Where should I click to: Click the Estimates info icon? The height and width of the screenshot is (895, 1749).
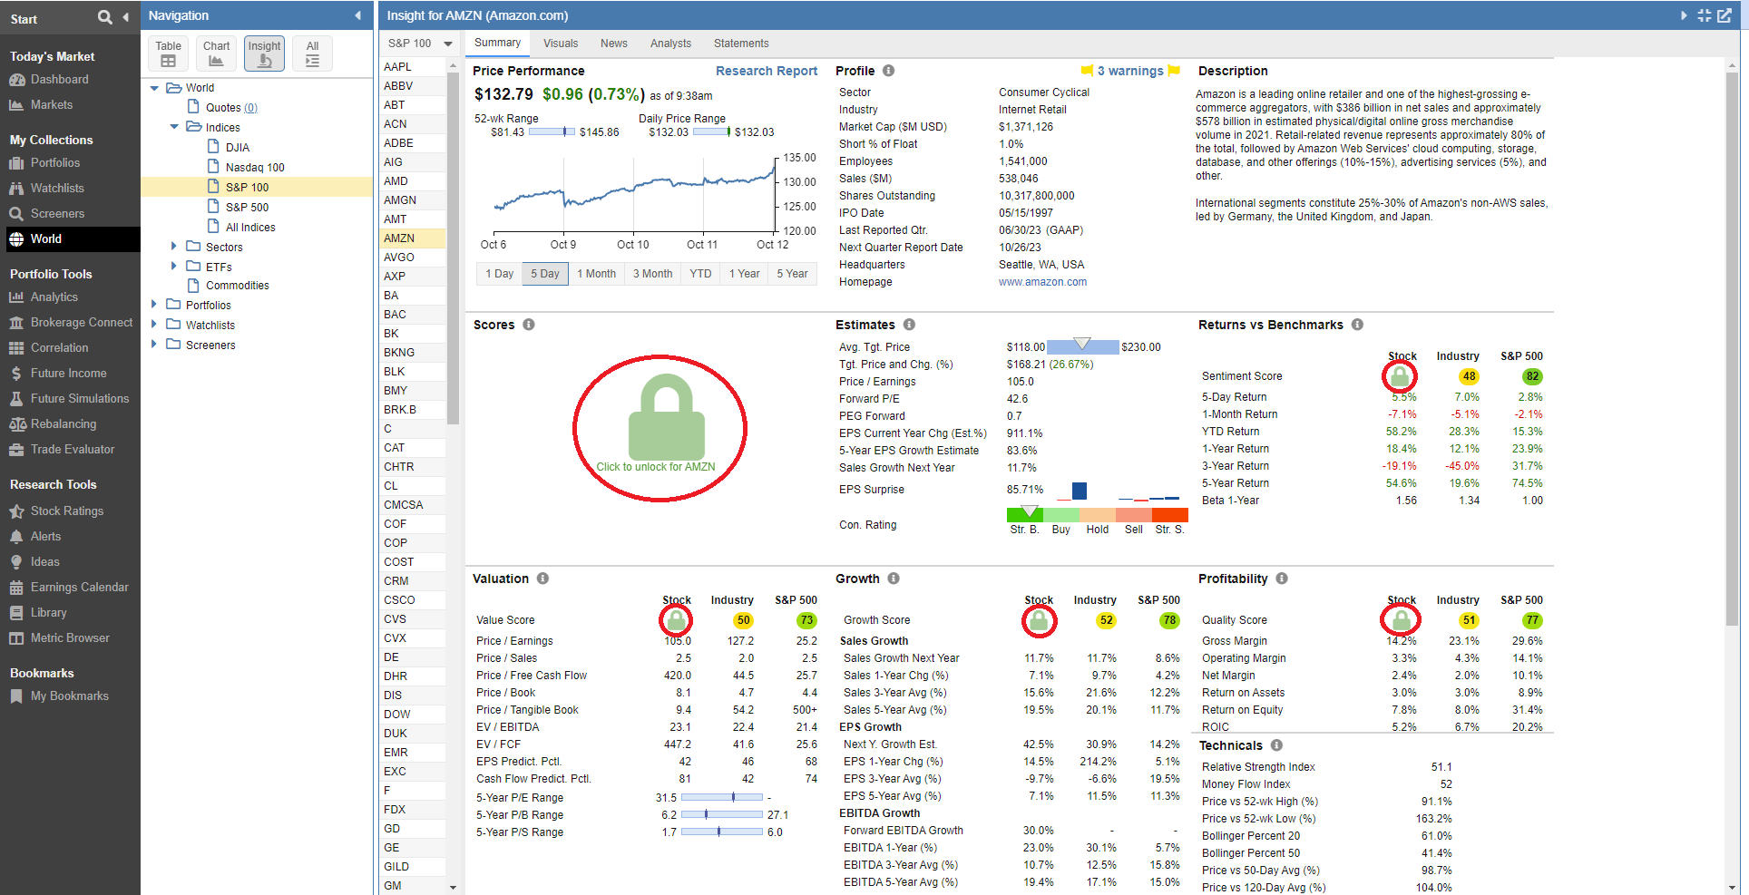[909, 325]
